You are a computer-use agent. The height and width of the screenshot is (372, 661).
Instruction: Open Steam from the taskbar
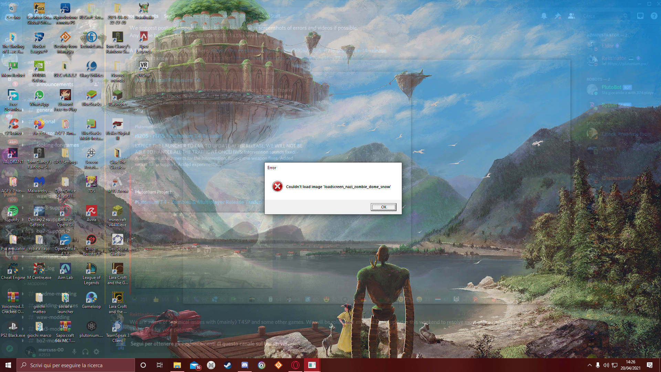[228, 365]
